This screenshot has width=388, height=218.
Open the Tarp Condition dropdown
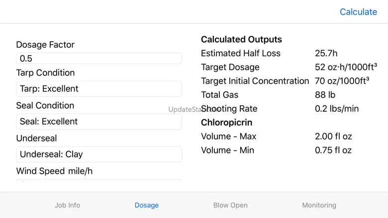pyautogui.click(x=98, y=89)
